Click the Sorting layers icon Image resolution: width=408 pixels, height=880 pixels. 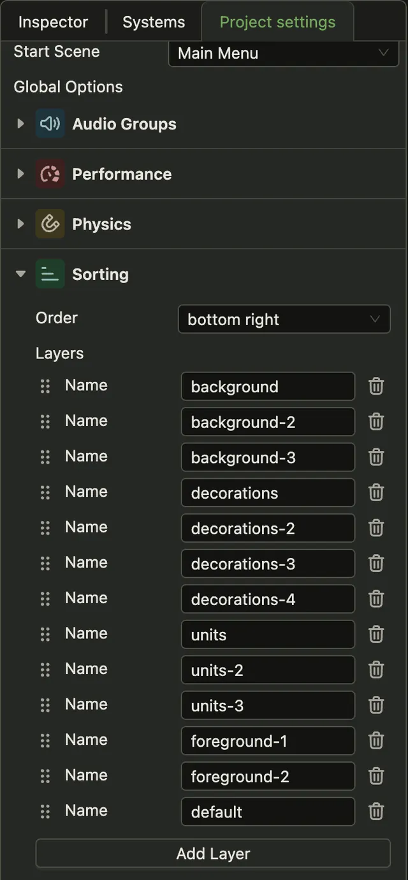click(x=50, y=274)
